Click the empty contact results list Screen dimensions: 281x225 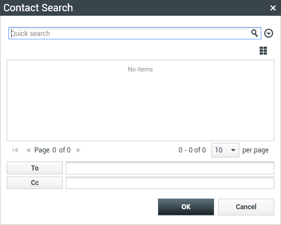(x=140, y=100)
